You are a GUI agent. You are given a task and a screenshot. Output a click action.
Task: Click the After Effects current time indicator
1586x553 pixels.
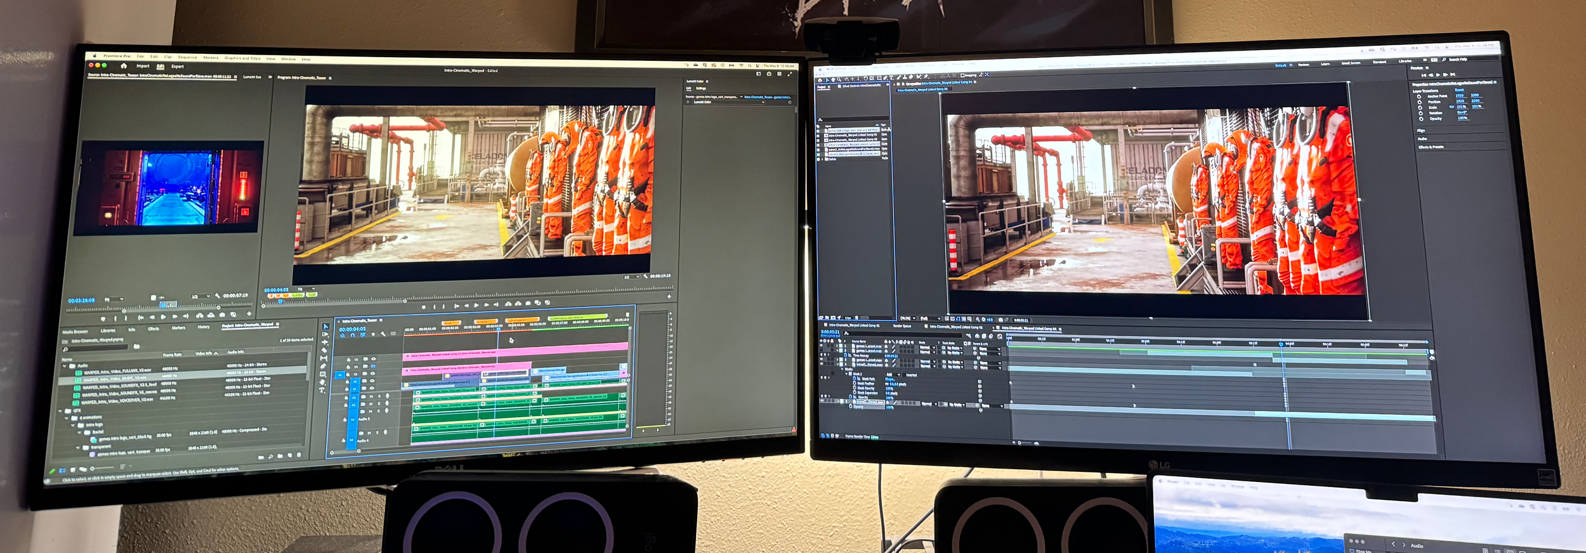click(1281, 344)
